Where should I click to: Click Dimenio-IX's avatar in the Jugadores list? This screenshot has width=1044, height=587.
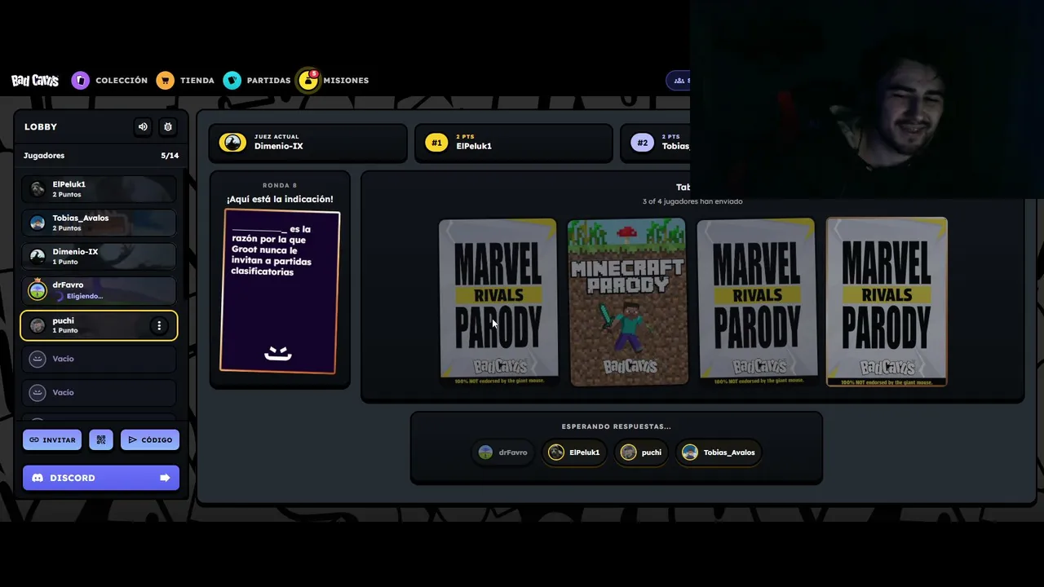[38, 256]
